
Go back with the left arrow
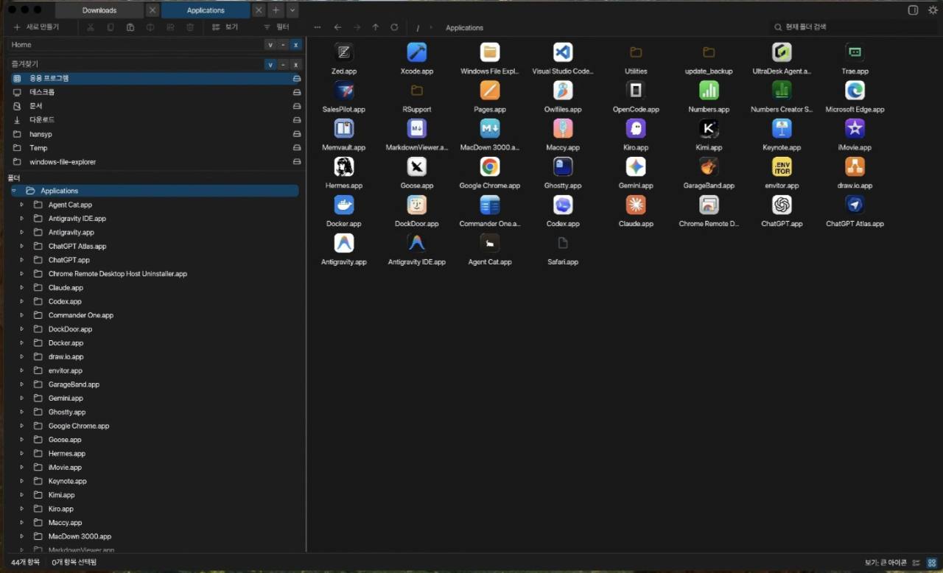coord(337,27)
